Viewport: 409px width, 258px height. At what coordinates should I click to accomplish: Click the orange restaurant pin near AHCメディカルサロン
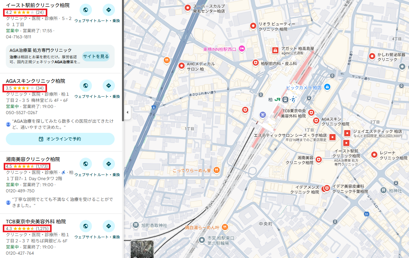point(167,60)
